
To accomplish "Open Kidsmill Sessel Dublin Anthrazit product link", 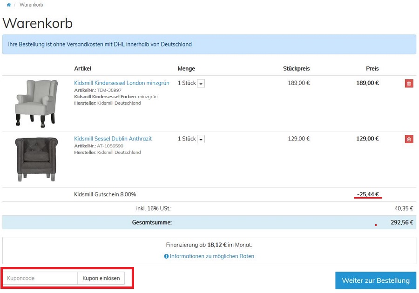I will tap(113, 139).
